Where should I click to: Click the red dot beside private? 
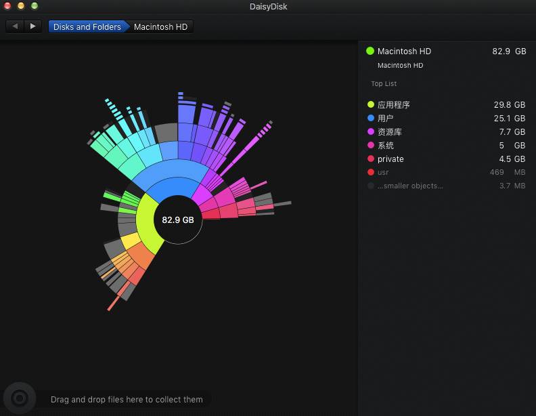(x=371, y=159)
